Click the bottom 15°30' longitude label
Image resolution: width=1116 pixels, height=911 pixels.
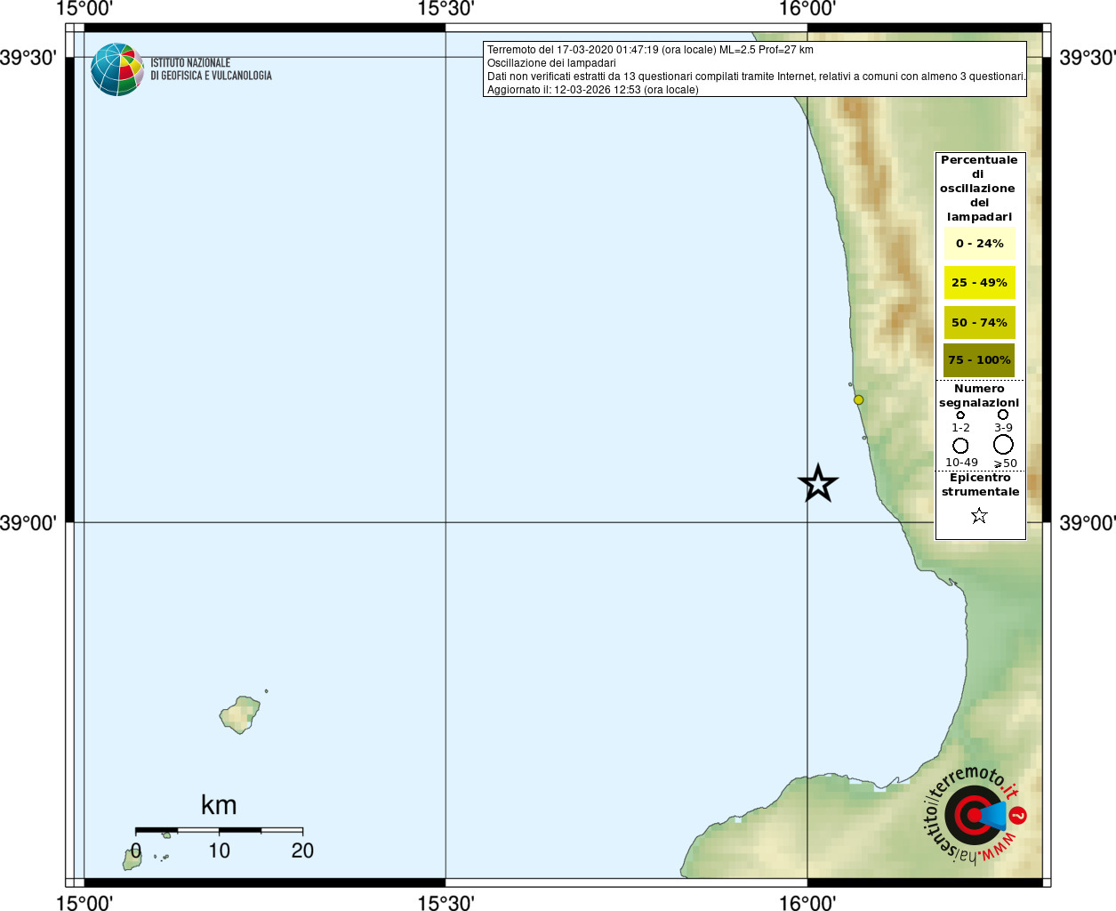446,903
